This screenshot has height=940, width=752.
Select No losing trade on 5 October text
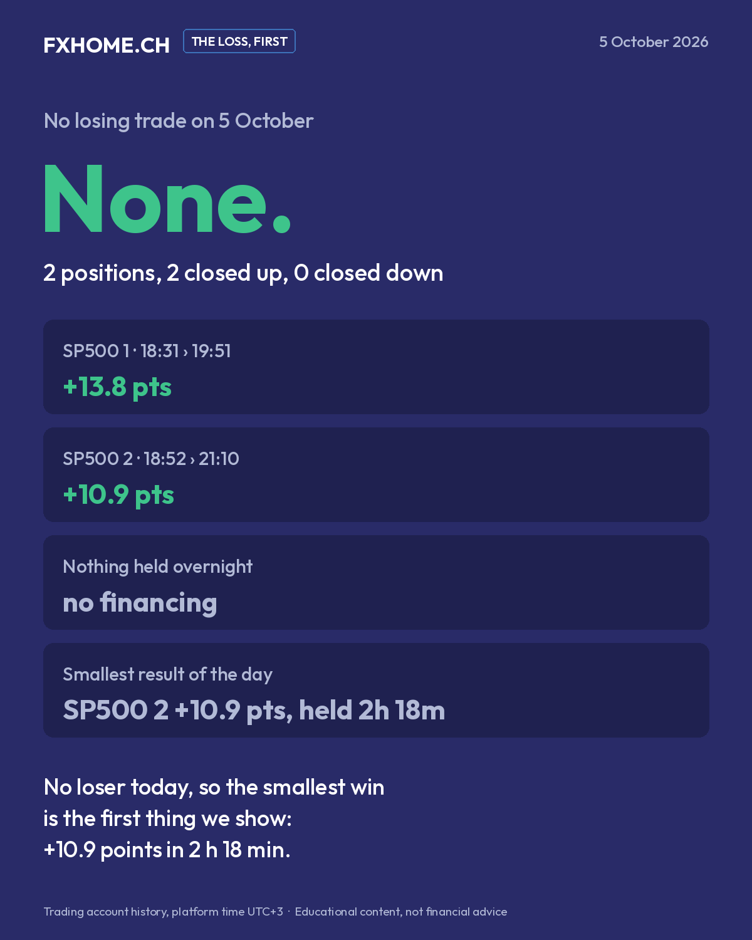(x=179, y=121)
